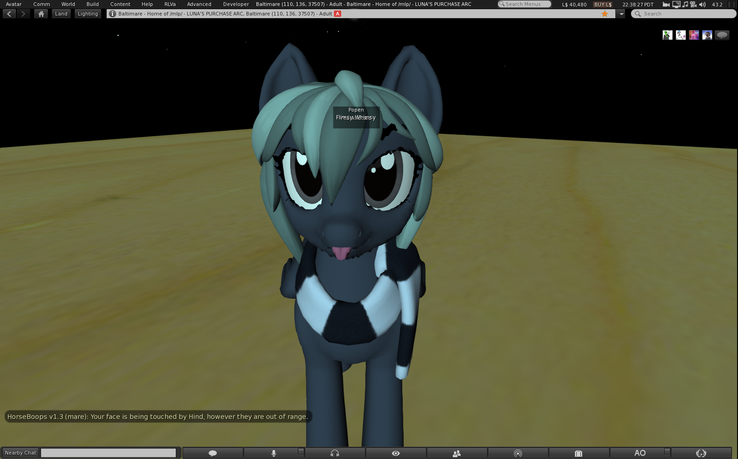Open the green character chat thumbnail
738x459 pixels.
point(667,35)
